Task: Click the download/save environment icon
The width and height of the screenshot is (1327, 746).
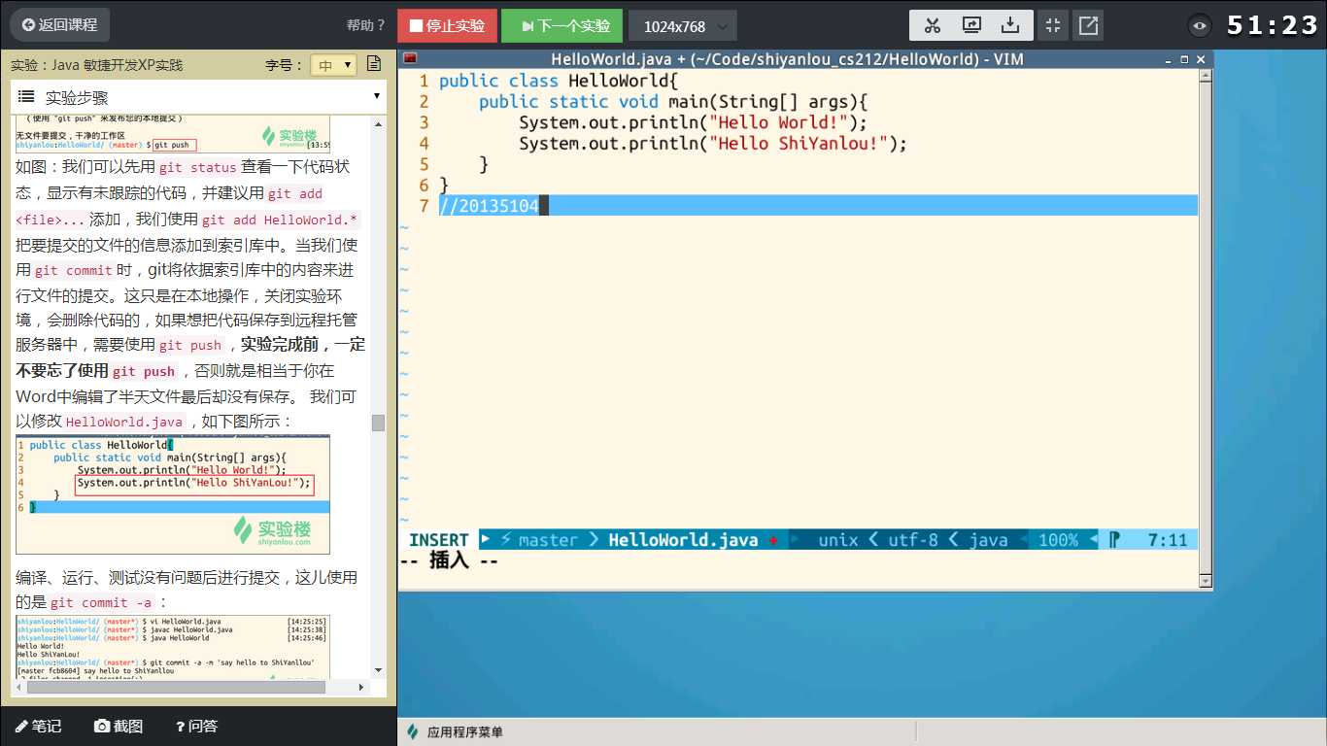Action: click(x=1010, y=25)
